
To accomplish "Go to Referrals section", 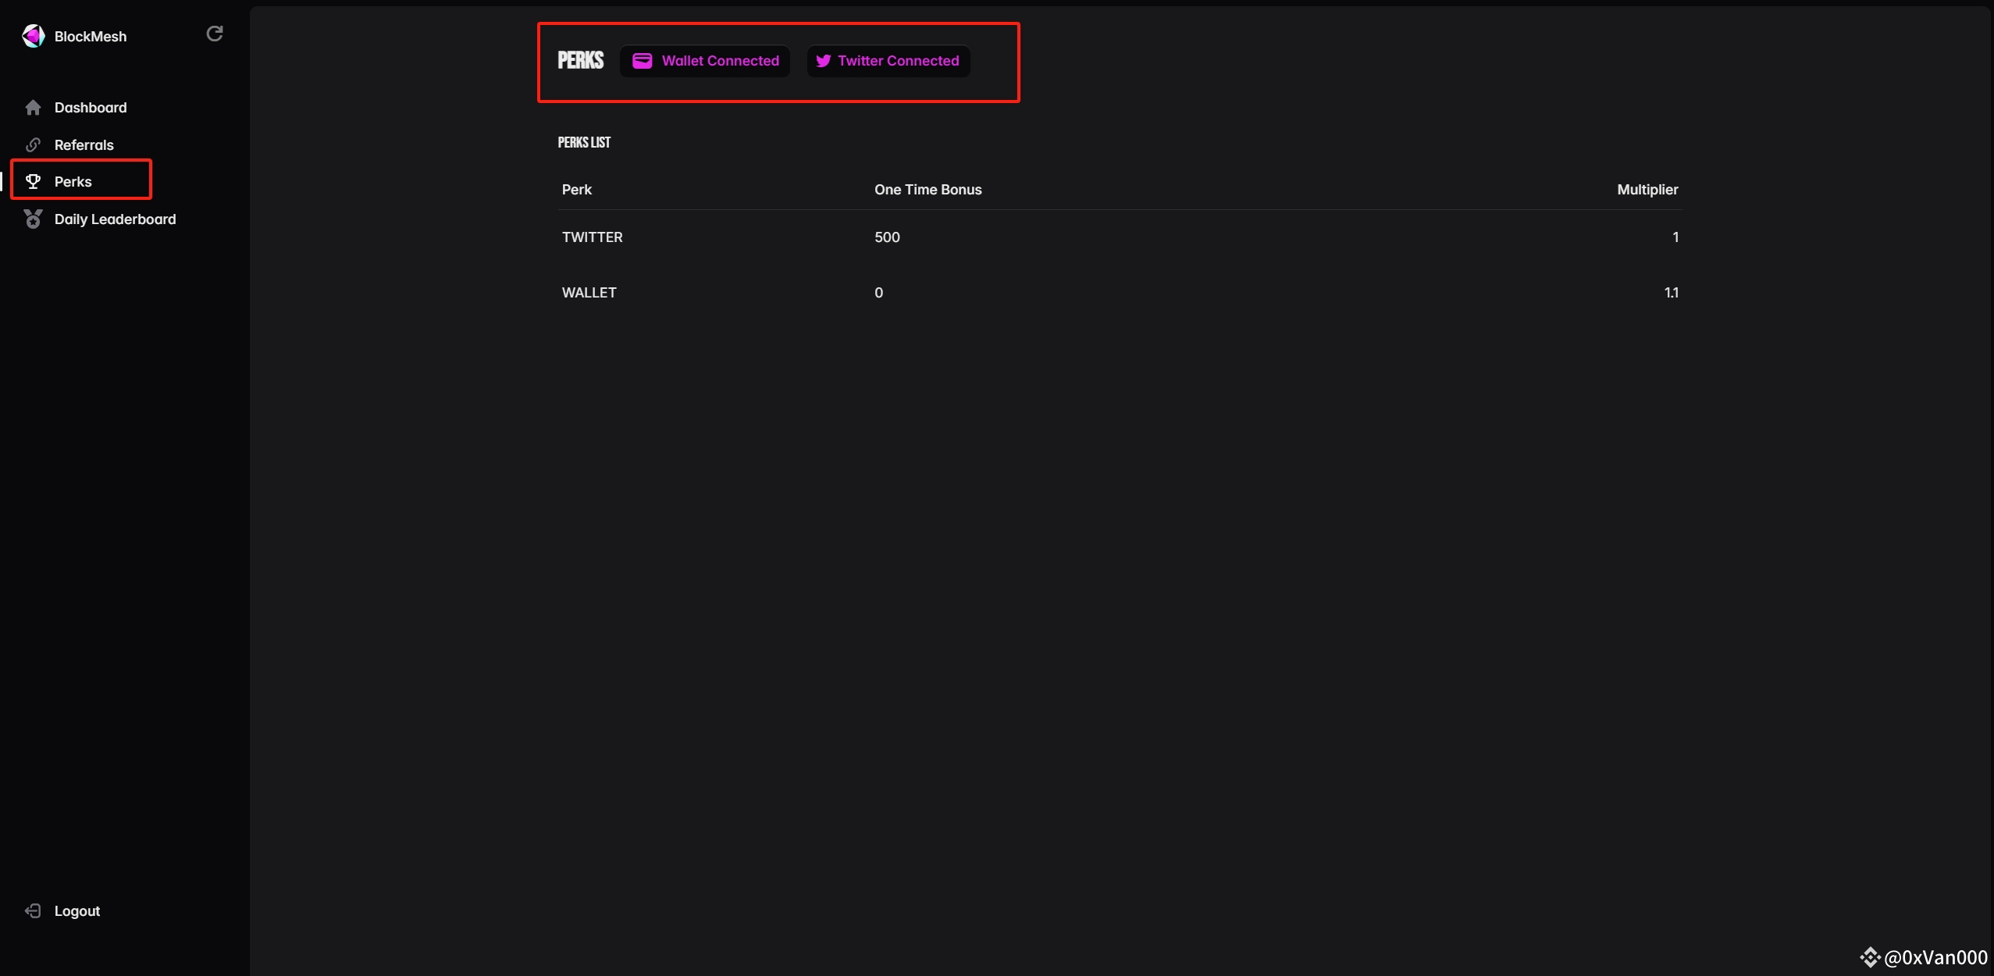I will click(84, 145).
